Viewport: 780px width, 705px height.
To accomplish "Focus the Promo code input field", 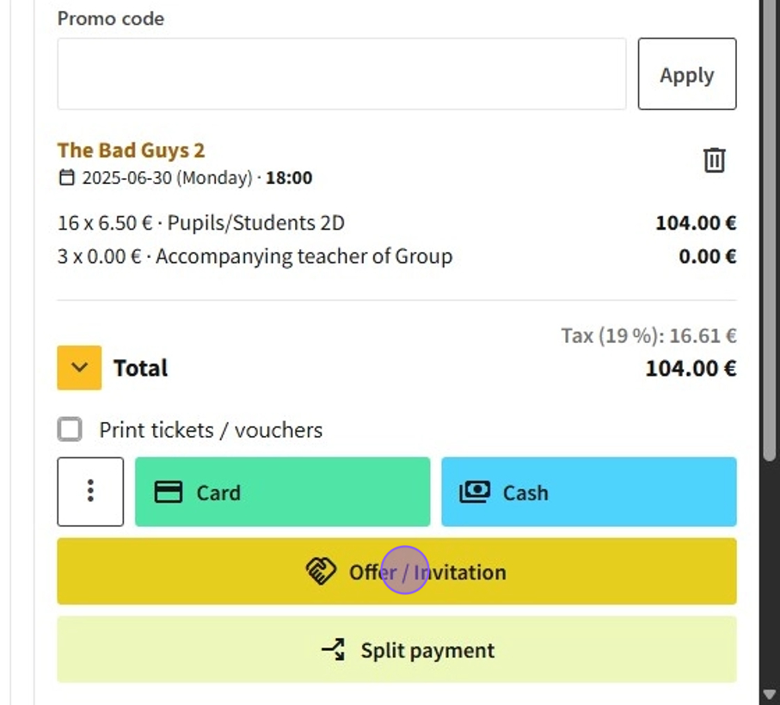I will [x=341, y=74].
